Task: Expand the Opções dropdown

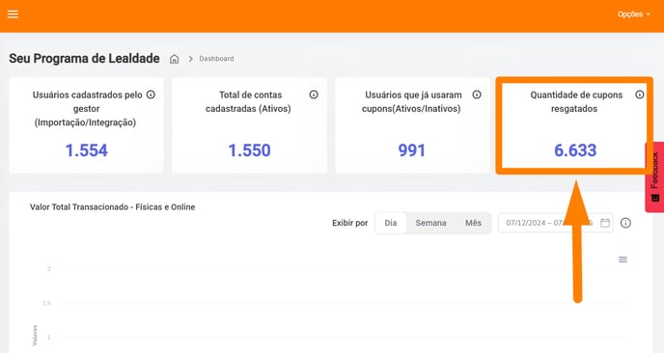Action: click(x=633, y=14)
